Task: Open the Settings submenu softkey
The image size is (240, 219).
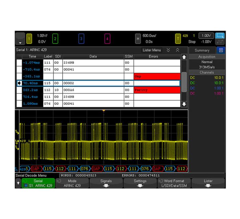Action: click(140, 183)
